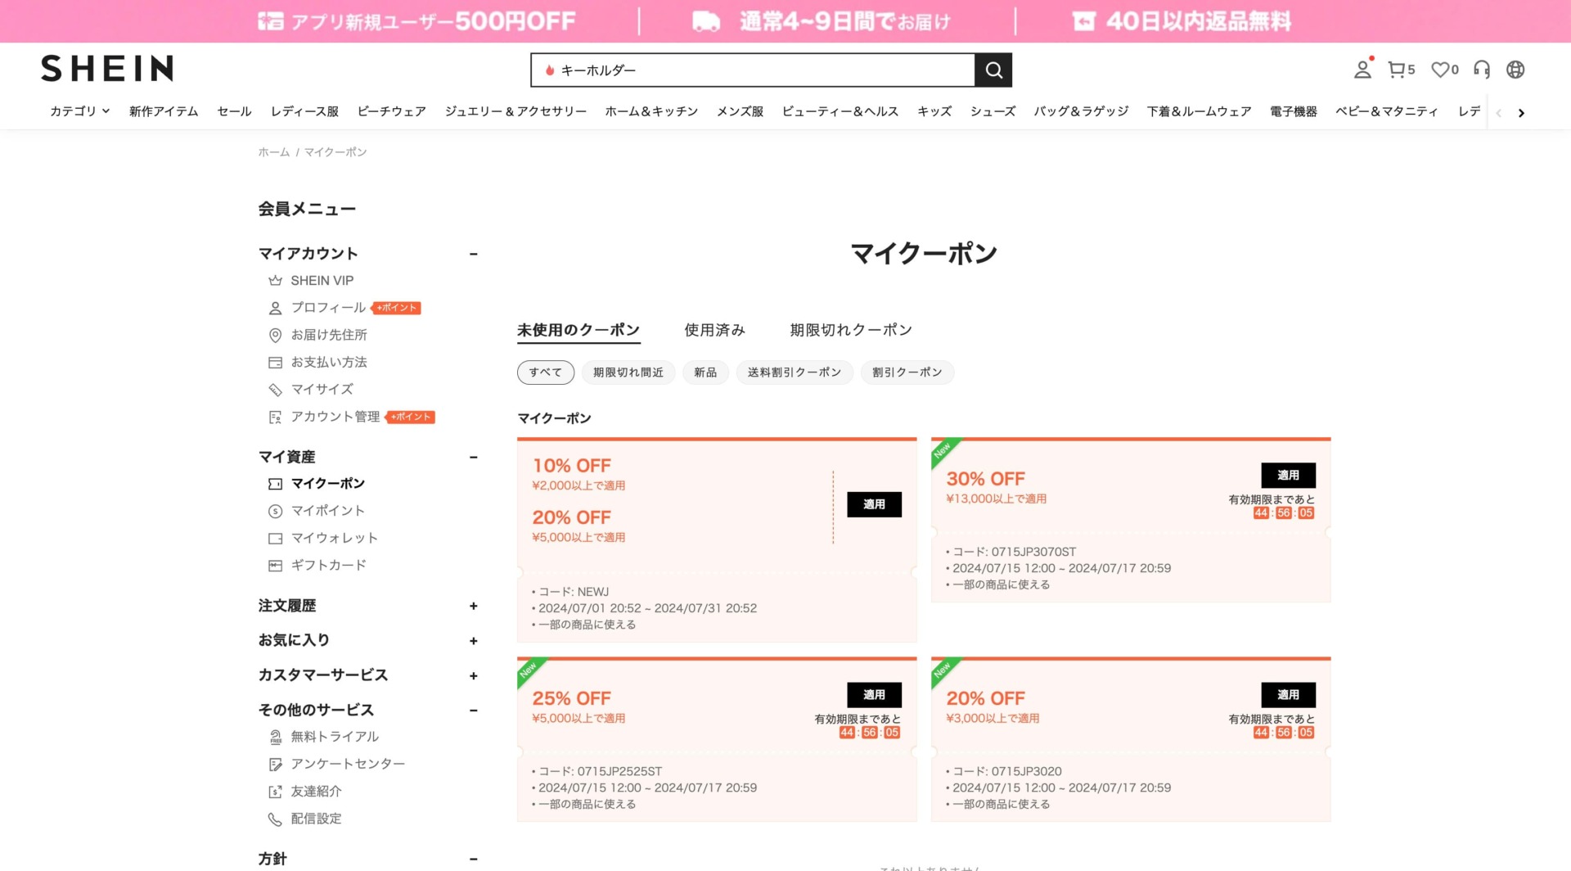Switch to the 未使用のクーポン tab
Viewport: 1571px width, 871px height.
point(578,330)
